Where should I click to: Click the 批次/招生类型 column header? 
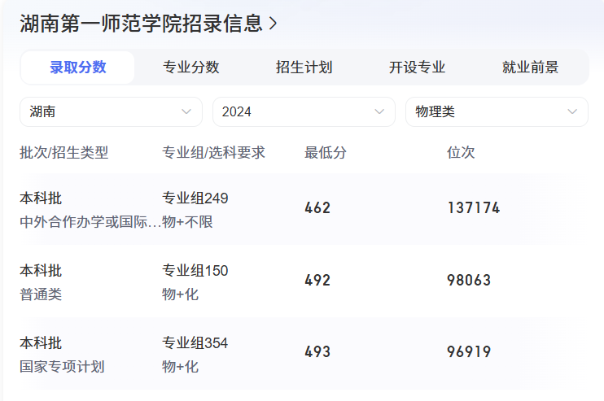(x=64, y=152)
